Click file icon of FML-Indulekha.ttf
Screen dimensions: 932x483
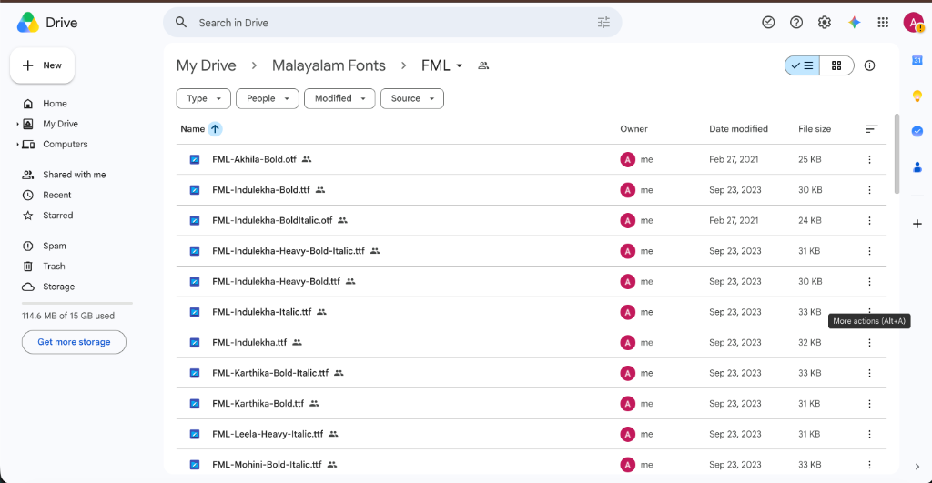195,343
